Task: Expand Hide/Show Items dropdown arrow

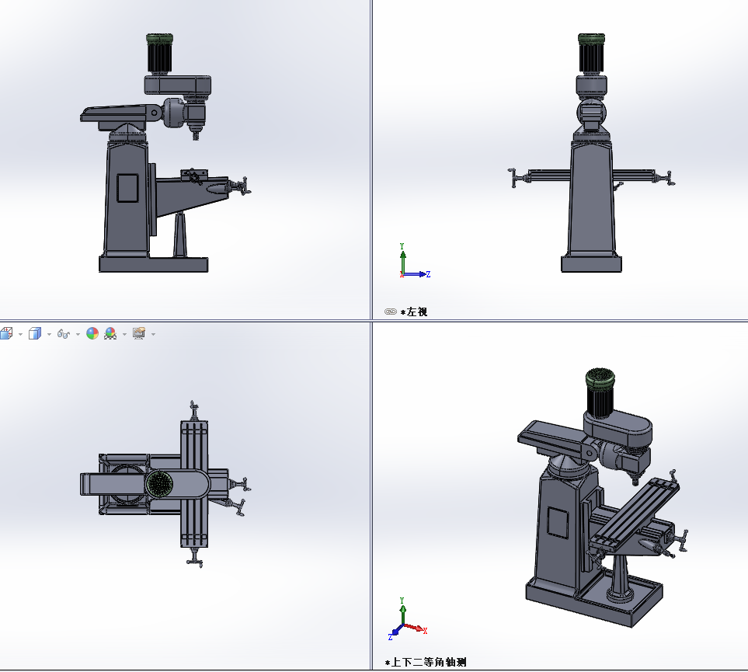Action: pyautogui.click(x=78, y=334)
